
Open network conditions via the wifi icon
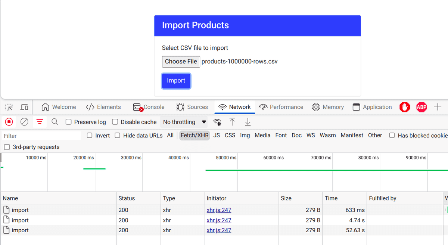[217, 122]
